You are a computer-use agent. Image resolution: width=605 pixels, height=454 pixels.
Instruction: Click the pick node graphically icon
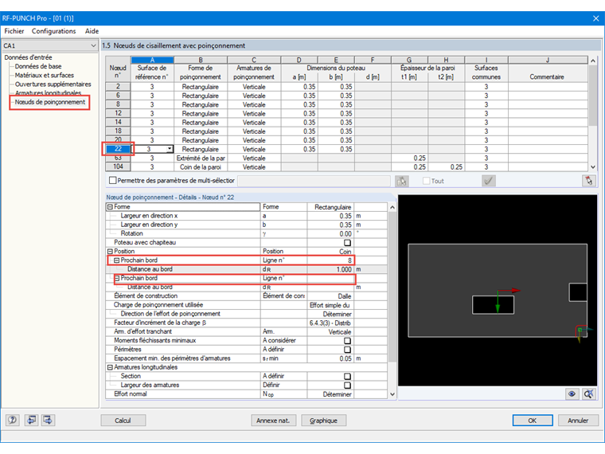[402, 181]
